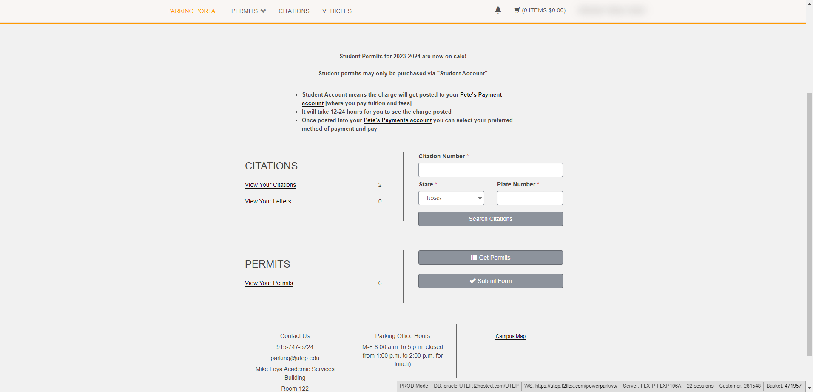Image resolution: width=813 pixels, height=392 pixels.
Task: Click the 22 sessions status entry
Action: click(x=700, y=386)
